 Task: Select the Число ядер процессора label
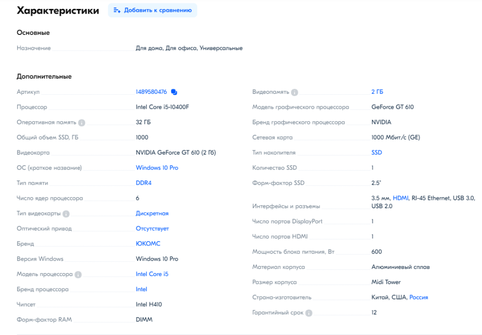[x=50, y=198]
